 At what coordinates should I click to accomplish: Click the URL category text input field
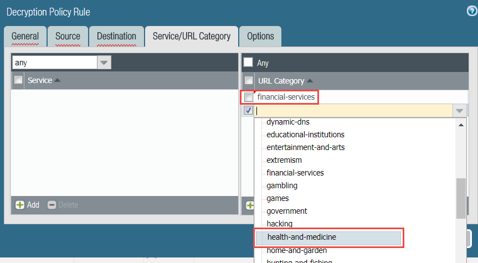click(353, 111)
